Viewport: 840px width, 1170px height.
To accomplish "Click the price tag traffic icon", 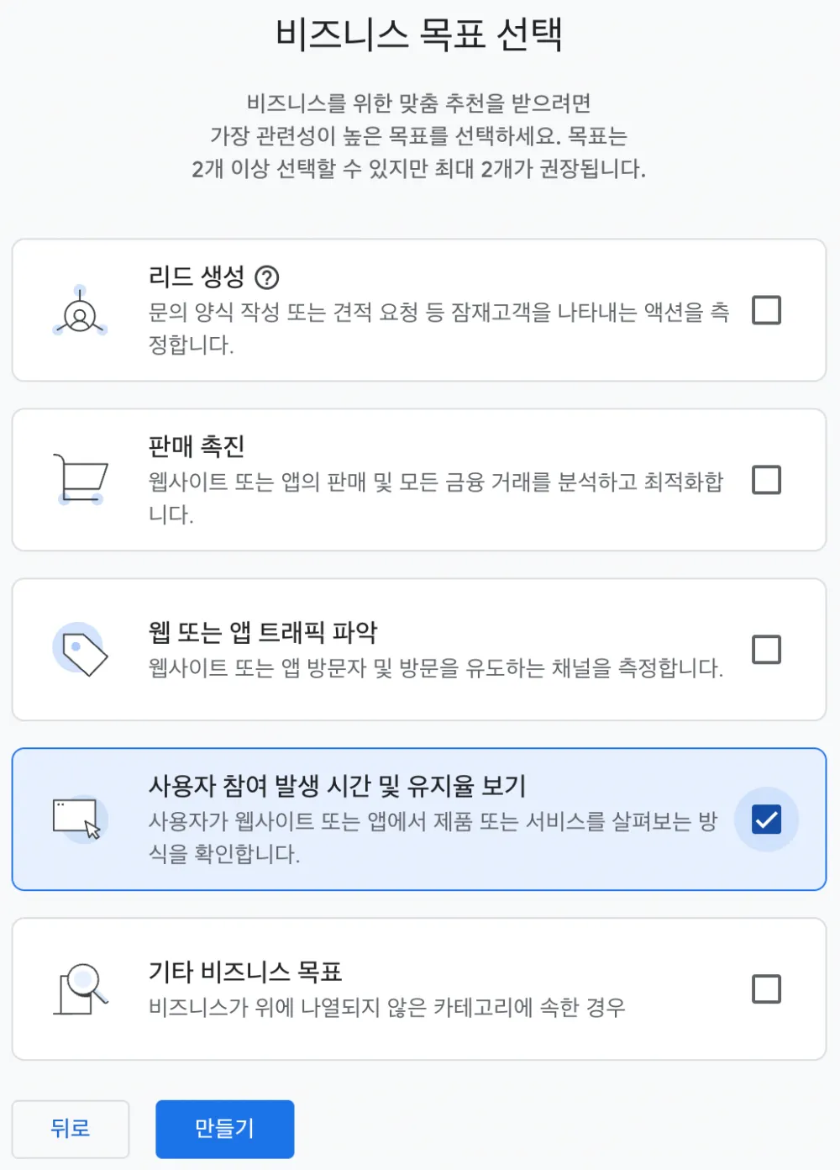I will tap(81, 650).
